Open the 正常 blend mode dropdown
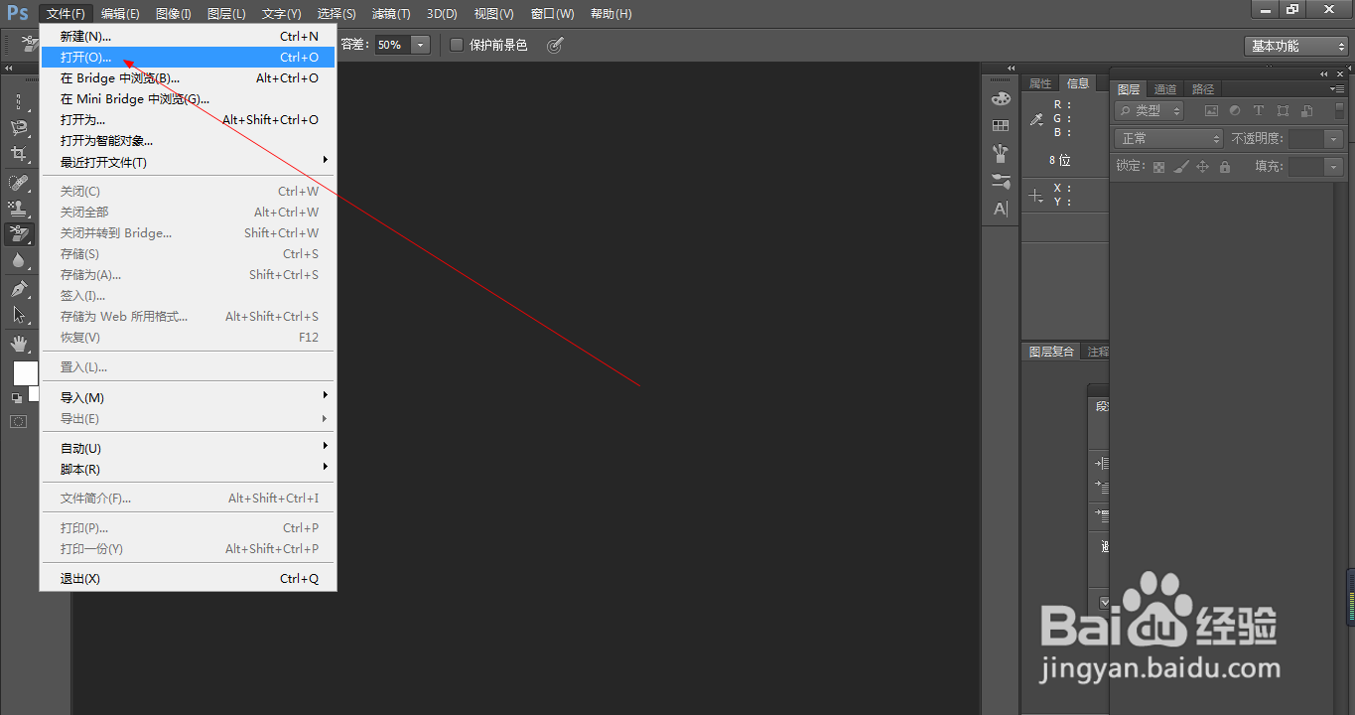 pyautogui.click(x=1169, y=139)
